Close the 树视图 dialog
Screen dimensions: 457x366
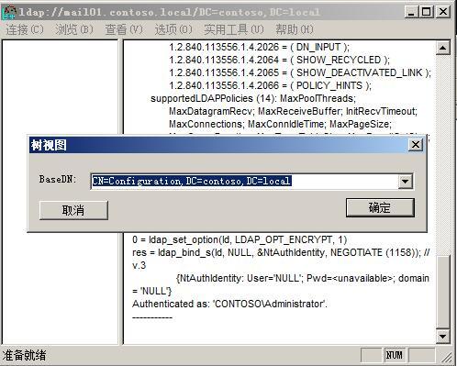point(416,144)
